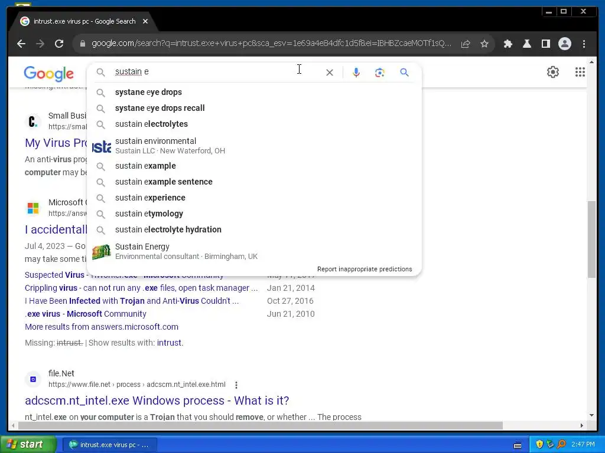Choose suggestion sustain etymology
The image size is (605, 453).
click(254, 214)
